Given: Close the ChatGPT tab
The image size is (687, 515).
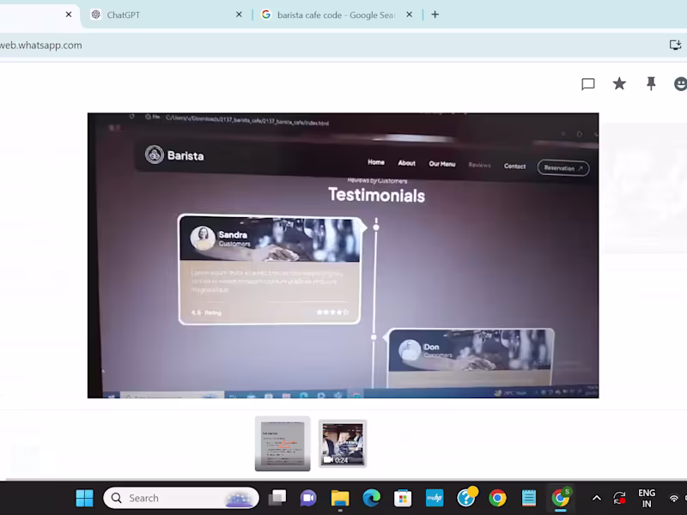Looking at the screenshot, I should 239,15.
